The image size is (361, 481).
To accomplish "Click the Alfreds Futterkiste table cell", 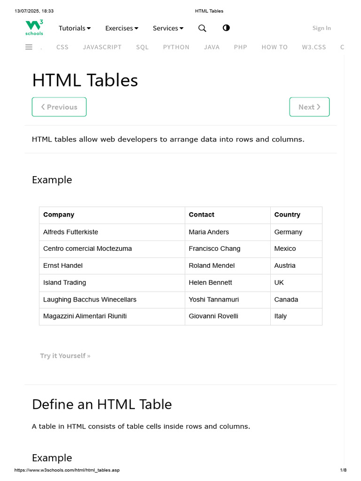I will pyautogui.click(x=71, y=232).
